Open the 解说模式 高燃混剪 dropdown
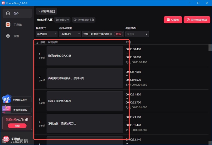212x145 pixels. tap(47, 34)
